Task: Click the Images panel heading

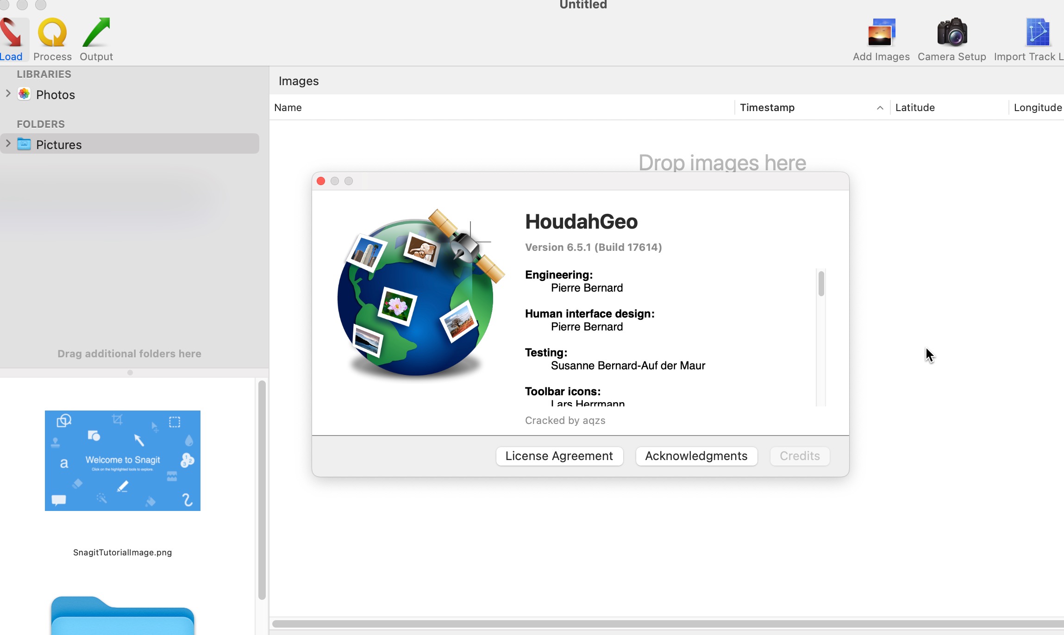Action: 299,81
